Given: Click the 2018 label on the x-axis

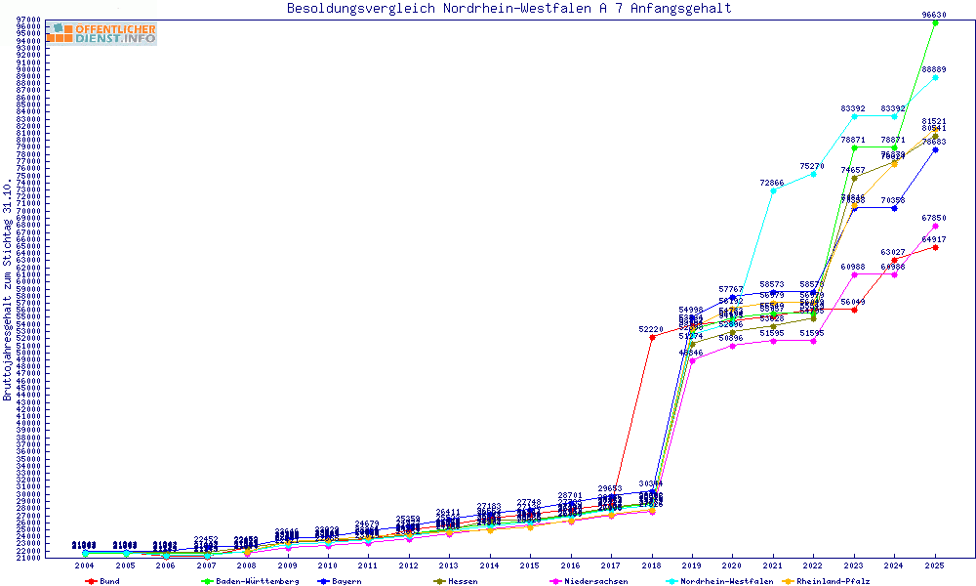Looking at the screenshot, I should 652,565.
